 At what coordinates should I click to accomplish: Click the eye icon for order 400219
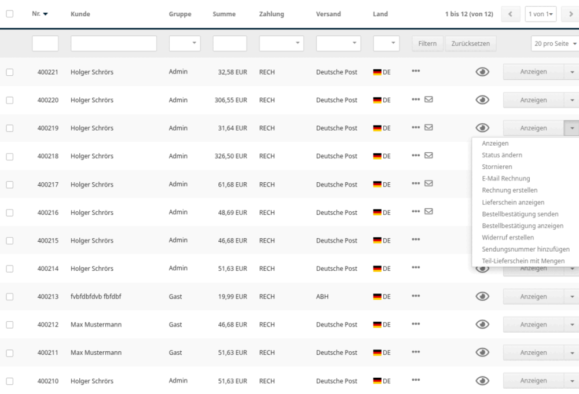point(482,128)
